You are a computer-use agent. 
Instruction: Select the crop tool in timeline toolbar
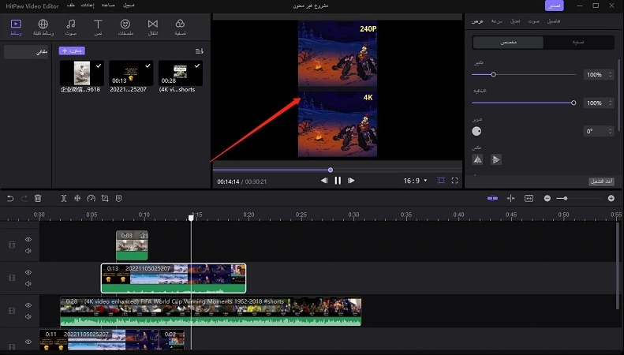105,198
